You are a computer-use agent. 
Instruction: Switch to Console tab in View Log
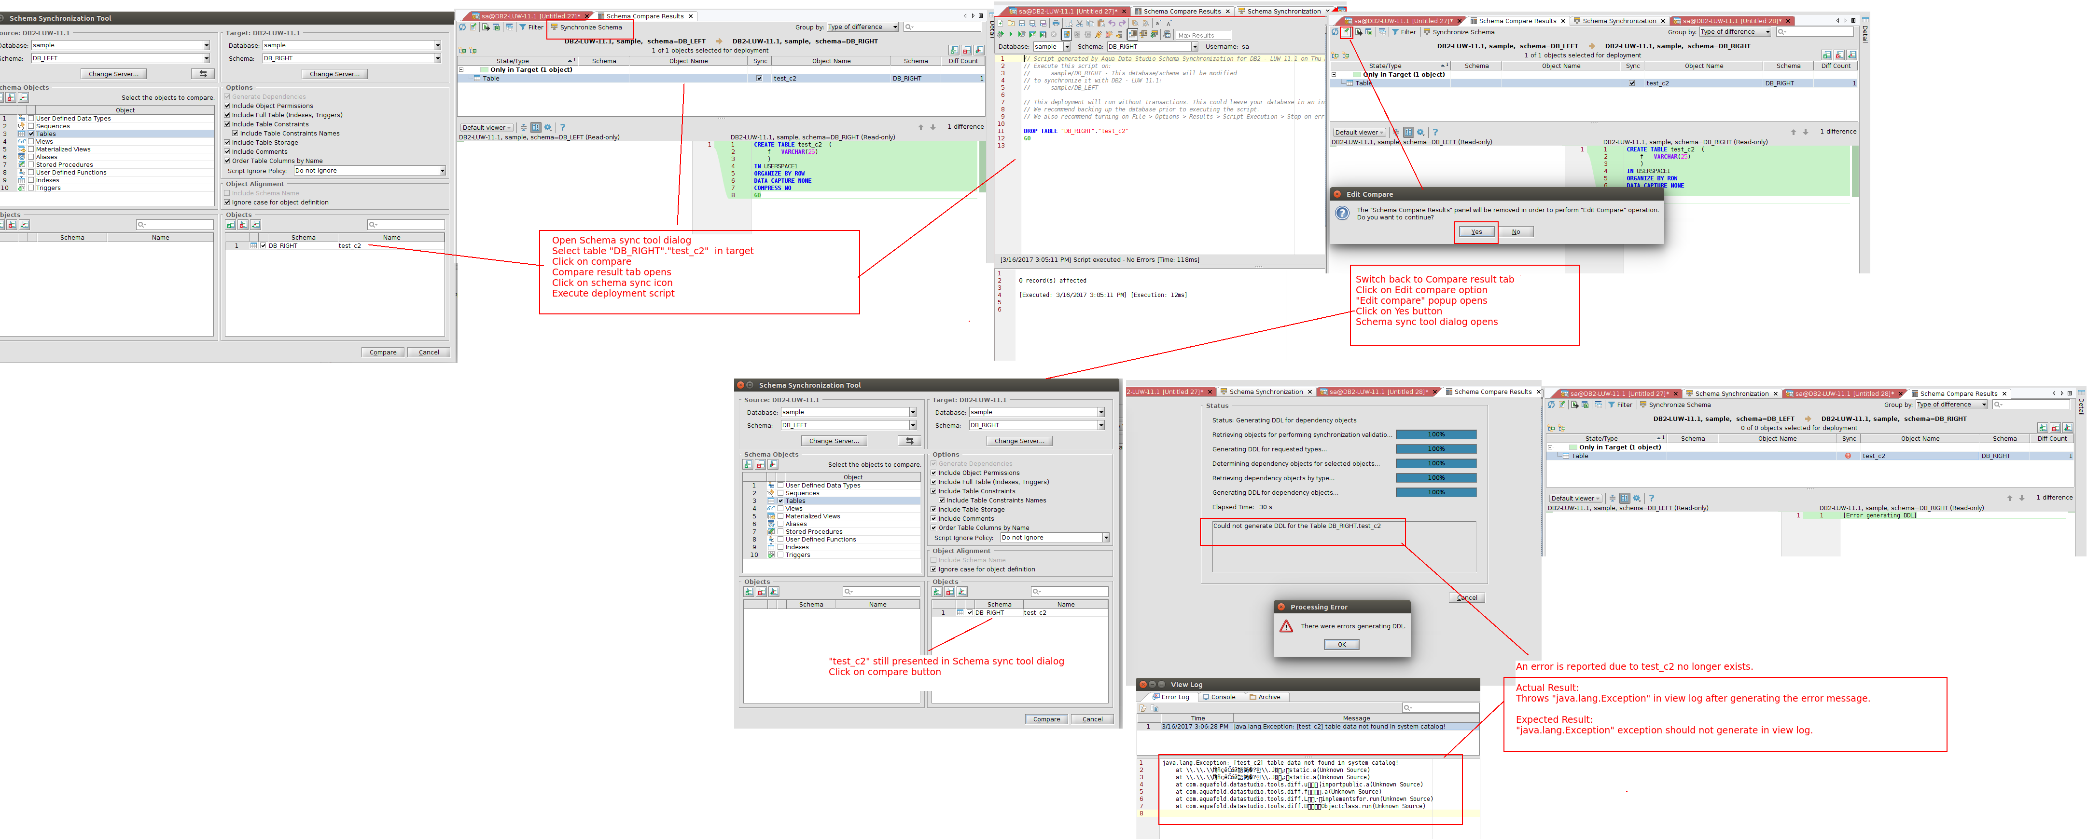pyautogui.click(x=1219, y=697)
